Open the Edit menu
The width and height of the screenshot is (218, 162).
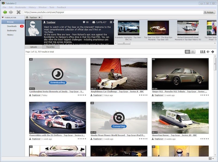point(11,7)
